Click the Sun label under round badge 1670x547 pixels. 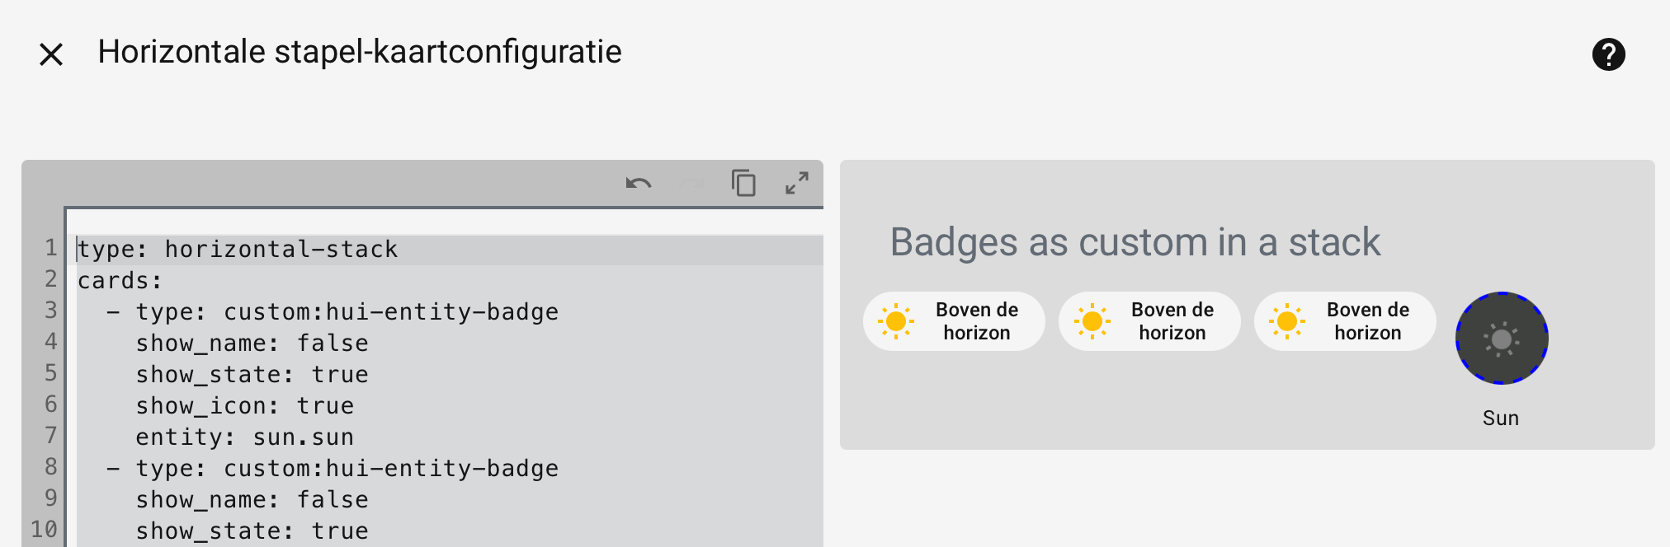1501,418
